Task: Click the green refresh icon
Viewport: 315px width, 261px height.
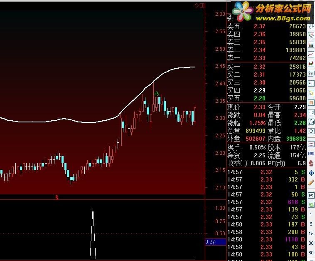Action: (x=311, y=205)
